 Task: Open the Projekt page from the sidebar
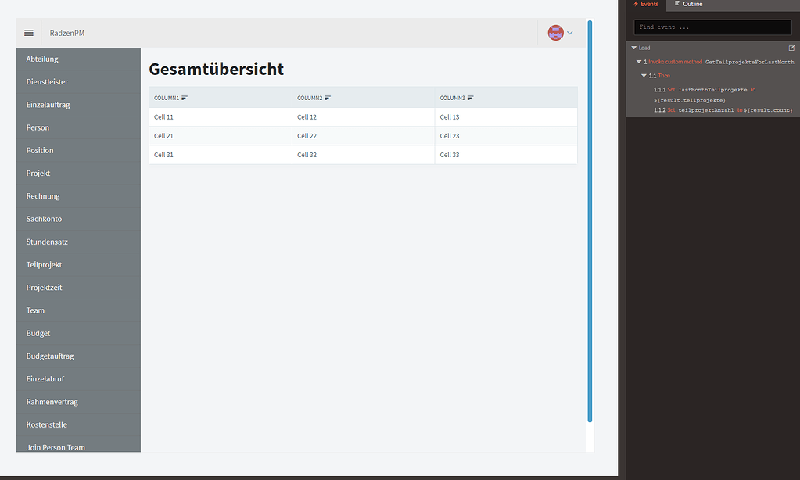[38, 173]
